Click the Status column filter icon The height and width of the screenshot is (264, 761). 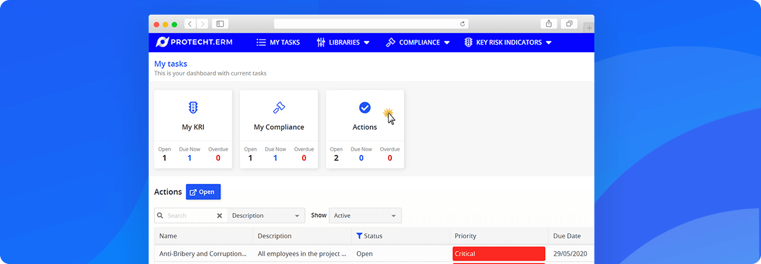tap(359, 236)
